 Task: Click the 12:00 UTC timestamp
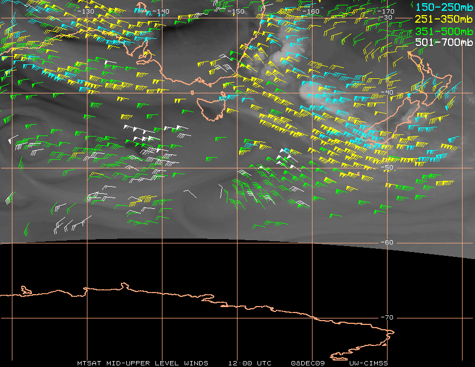click(x=250, y=363)
